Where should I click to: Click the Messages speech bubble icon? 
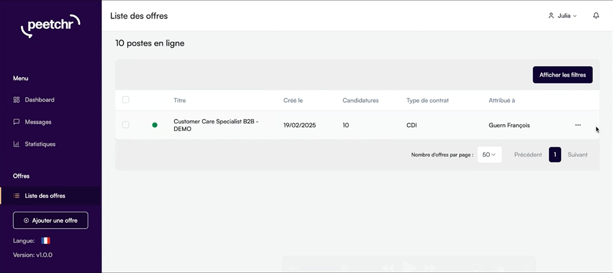(16, 122)
